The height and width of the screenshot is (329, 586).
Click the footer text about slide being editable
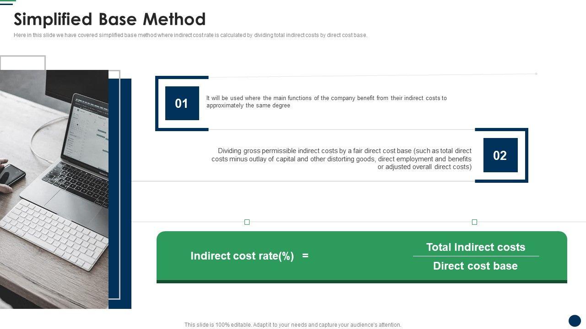[x=293, y=325]
